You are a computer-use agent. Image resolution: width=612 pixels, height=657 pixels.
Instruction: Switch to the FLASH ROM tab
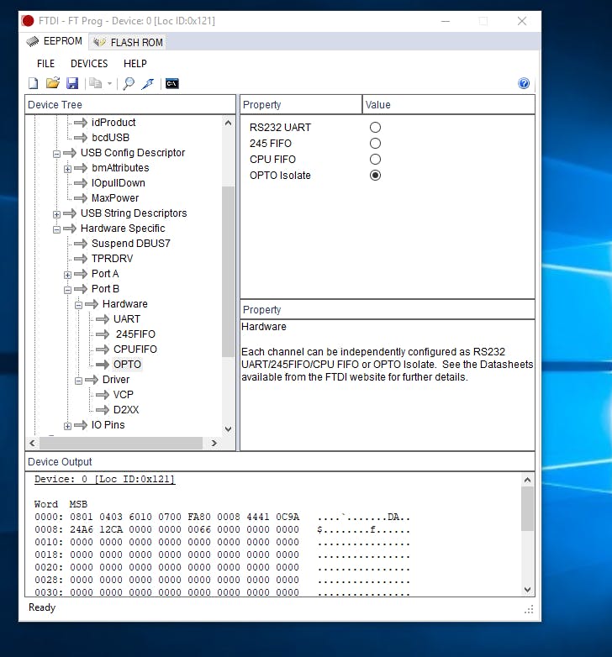click(x=129, y=42)
